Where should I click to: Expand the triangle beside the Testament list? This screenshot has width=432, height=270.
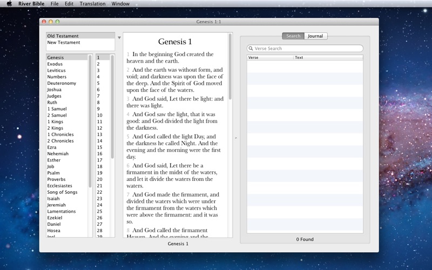119,38
